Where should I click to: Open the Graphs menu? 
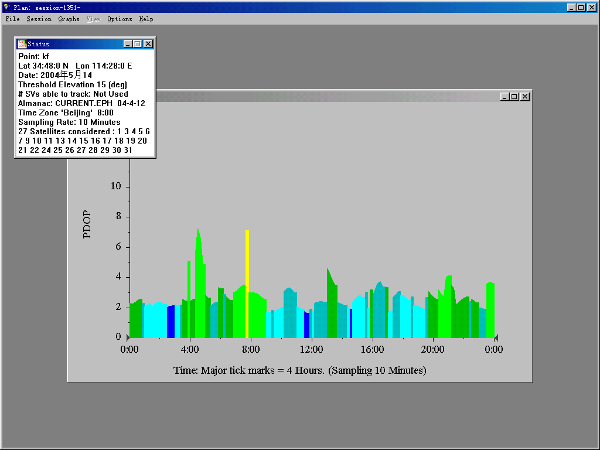pyautogui.click(x=69, y=19)
